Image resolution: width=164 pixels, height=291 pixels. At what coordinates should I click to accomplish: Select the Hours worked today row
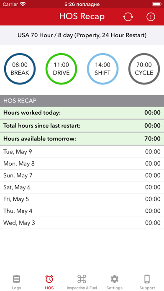click(x=82, y=112)
